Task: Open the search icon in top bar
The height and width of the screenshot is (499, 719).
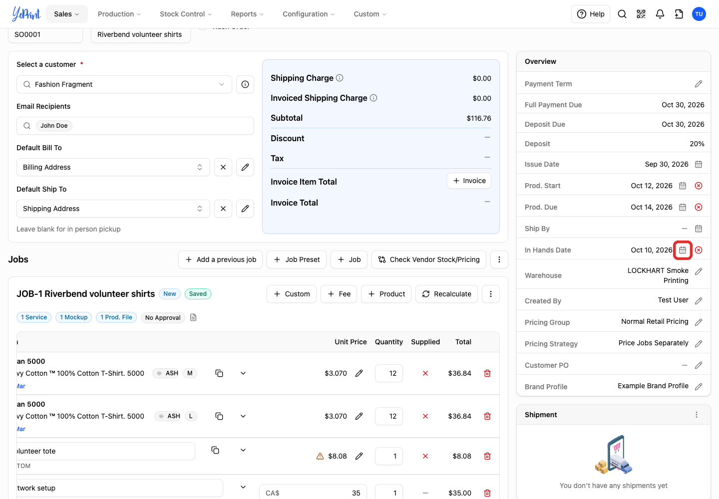Action: (x=622, y=14)
